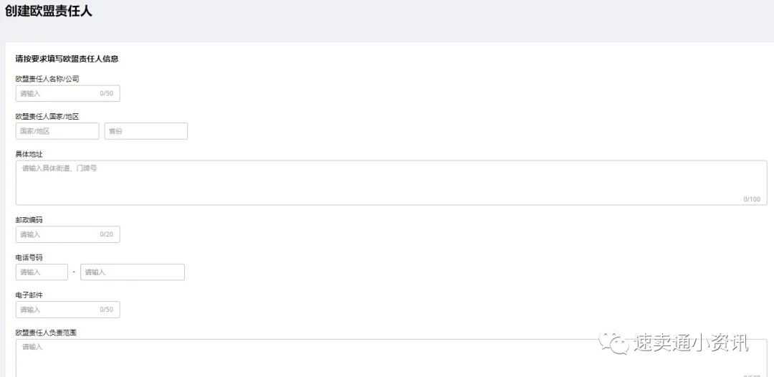774x377 pixels.
Task: Click the 欧盟责任人名称/公司 input field
Action: click(67, 93)
